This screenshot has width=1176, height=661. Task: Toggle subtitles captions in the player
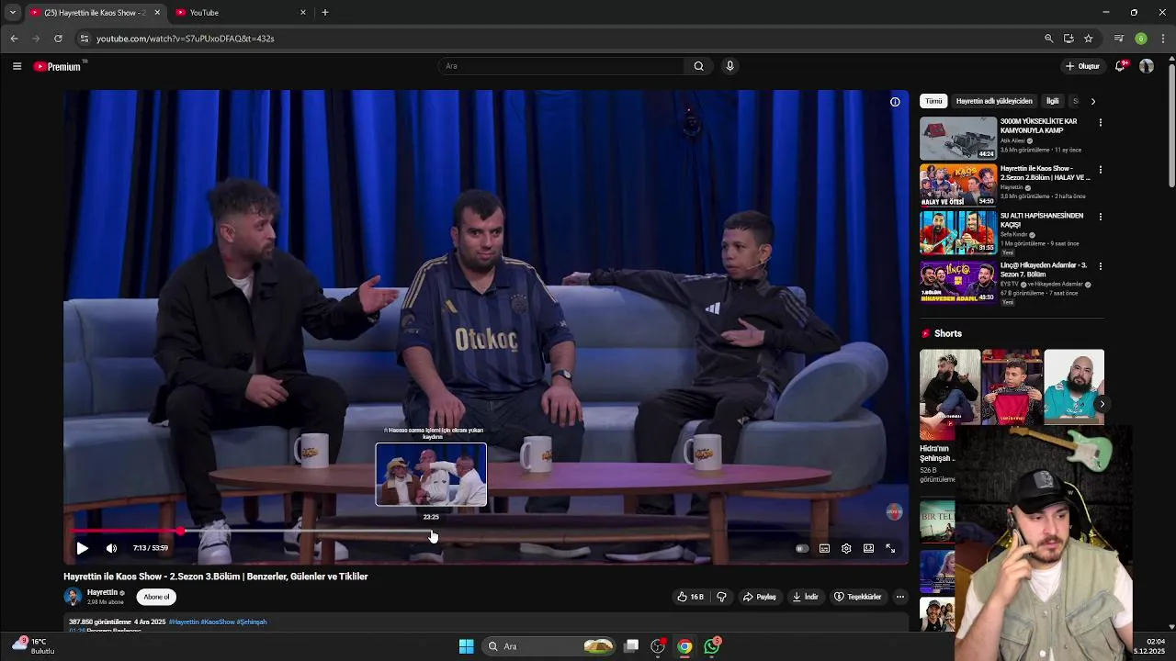pyautogui.click(x=824, y=548)
